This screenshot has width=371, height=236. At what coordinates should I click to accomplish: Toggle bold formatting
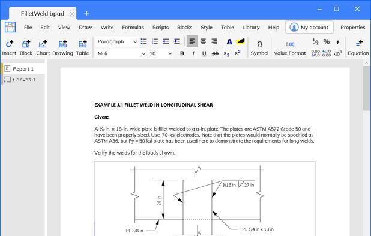[182, 53]
